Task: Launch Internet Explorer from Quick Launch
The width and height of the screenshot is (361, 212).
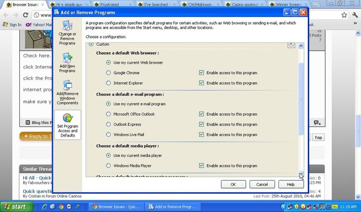Action: click(x=45, y=207)
